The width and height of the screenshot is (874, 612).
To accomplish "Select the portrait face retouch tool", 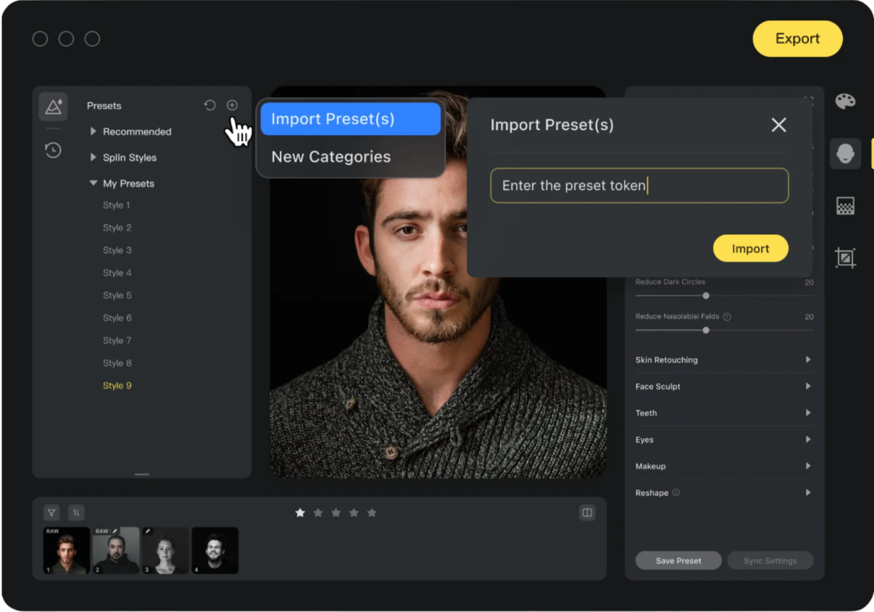I will pos(845,154).
